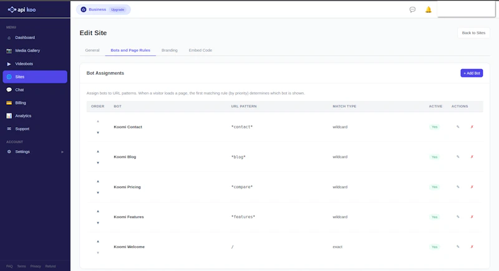
Task: Click the *features* URL pattern
Action: (x=243, y=217)
